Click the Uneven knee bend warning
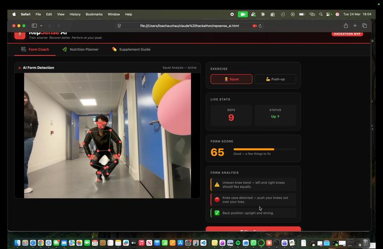The height and width of the screenshot is (249, 383). tap(253, 184)
